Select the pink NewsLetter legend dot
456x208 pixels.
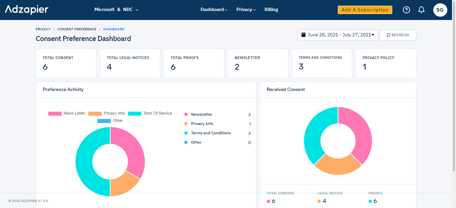coord(186,114)
